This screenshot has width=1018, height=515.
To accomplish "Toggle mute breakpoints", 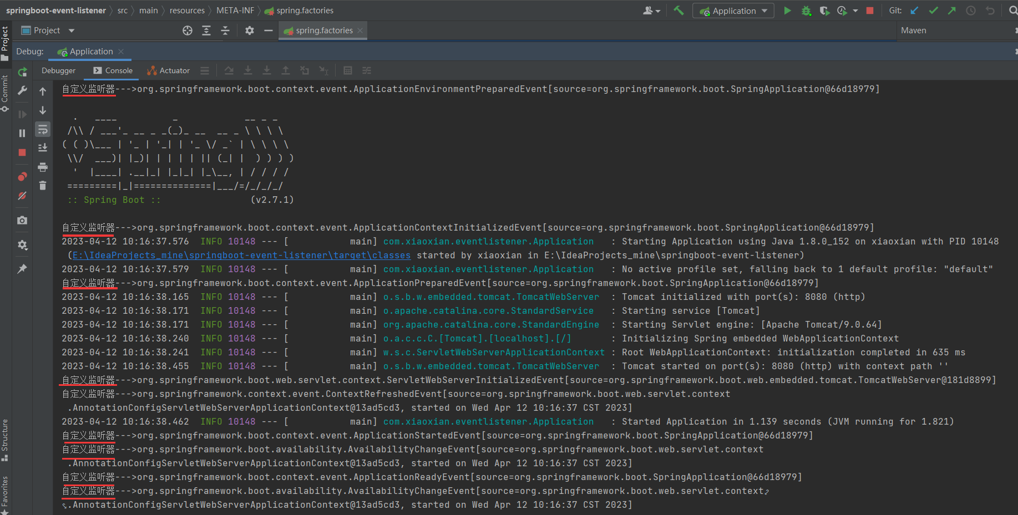I will click(x=22, y=196).
